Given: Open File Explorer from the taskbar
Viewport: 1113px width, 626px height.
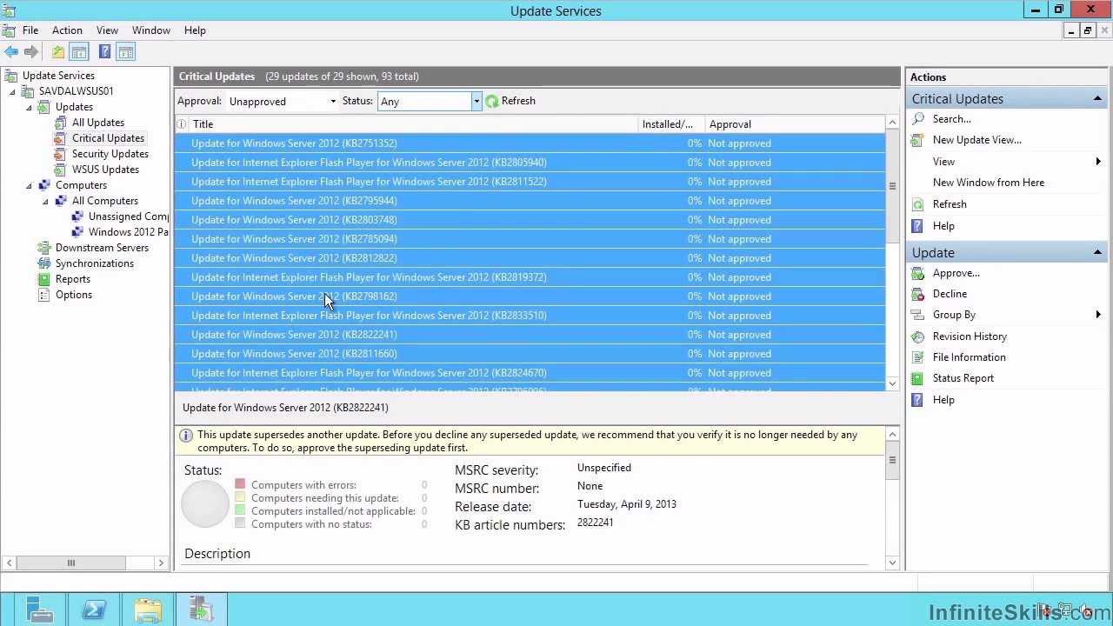Looking at the screenshot, I should pyautogui.click(x=148, y=609).
